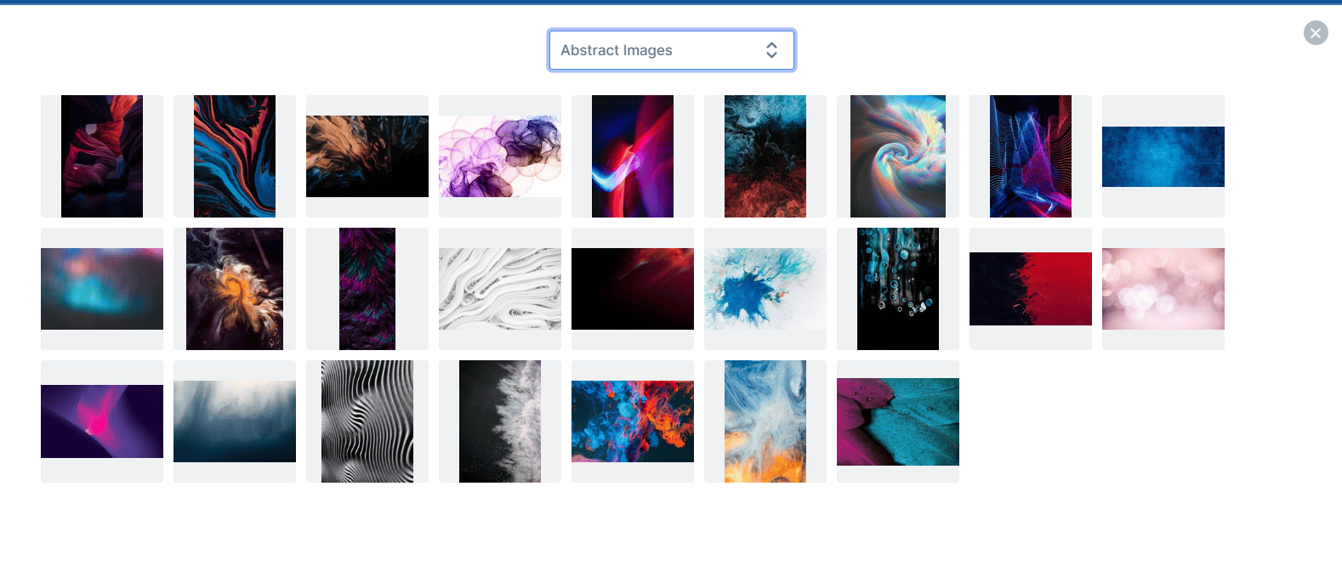Select the teal and red dark cloud thumbnail
The image size is (1342, 588).
[x=765, y=156]
